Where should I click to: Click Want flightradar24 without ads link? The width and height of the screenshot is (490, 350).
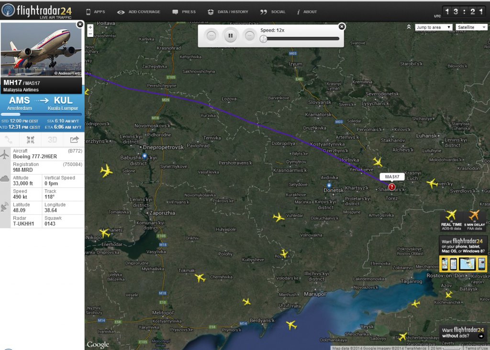coord(463,333)
